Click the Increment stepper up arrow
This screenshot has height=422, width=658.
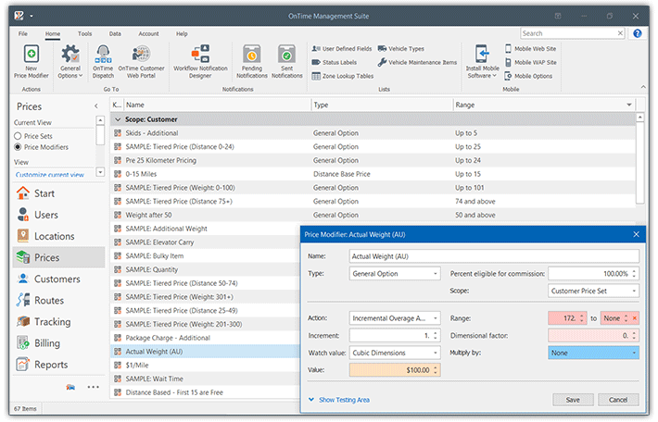436,333
